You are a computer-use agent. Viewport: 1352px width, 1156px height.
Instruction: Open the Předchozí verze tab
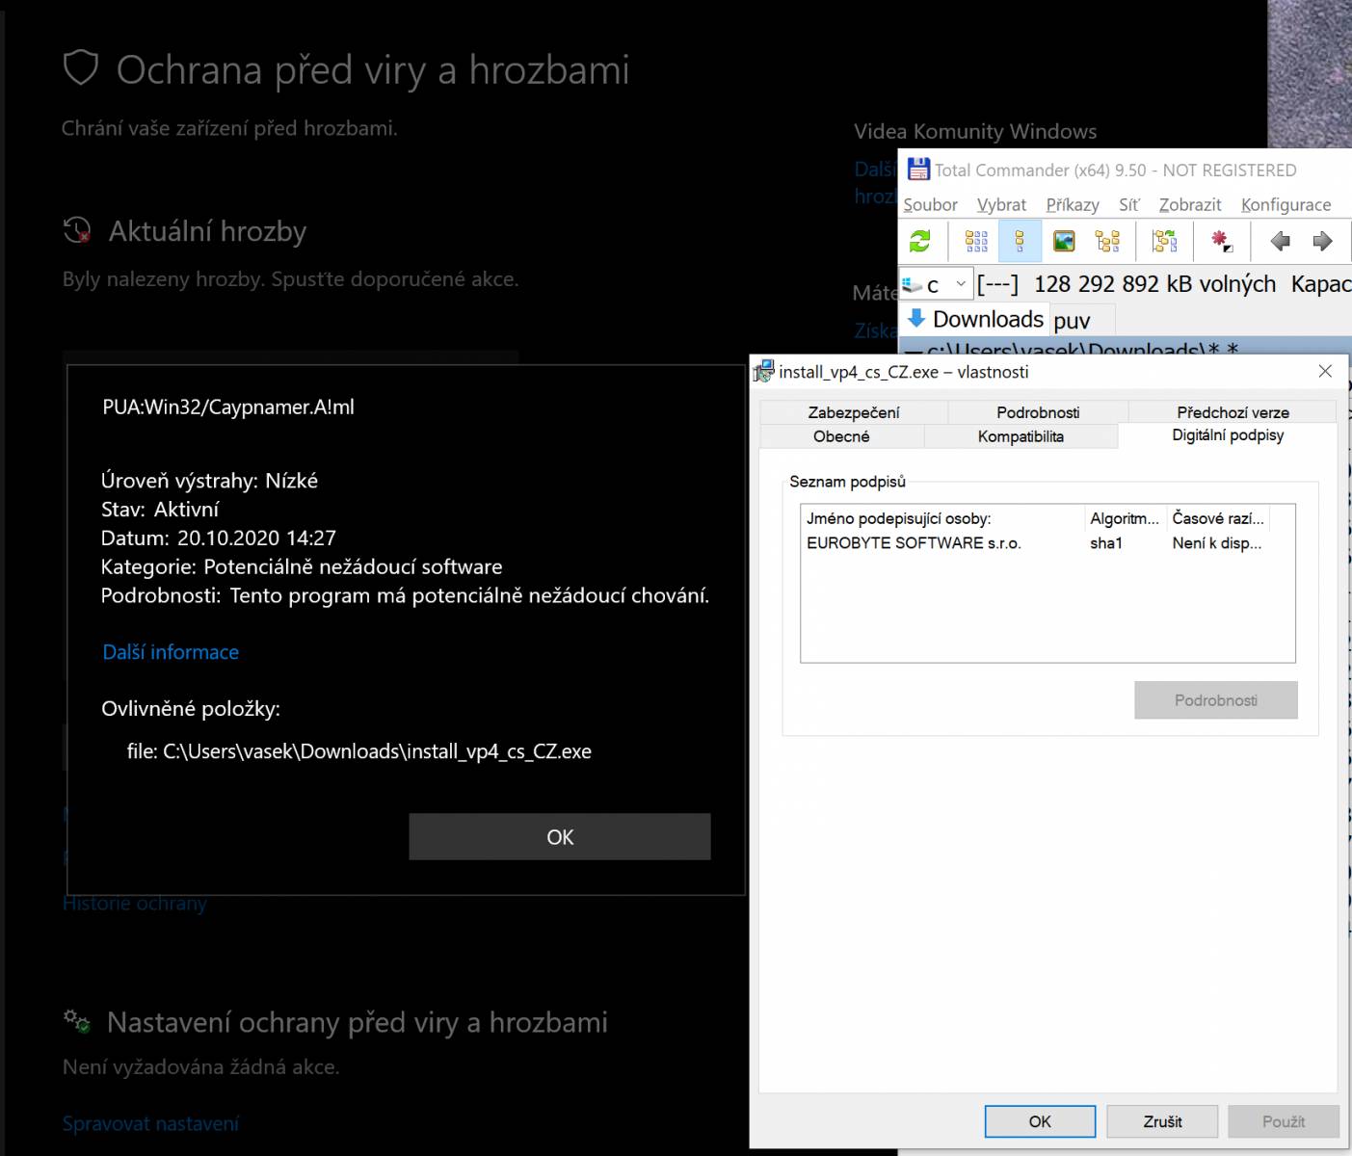point(1233,412)
